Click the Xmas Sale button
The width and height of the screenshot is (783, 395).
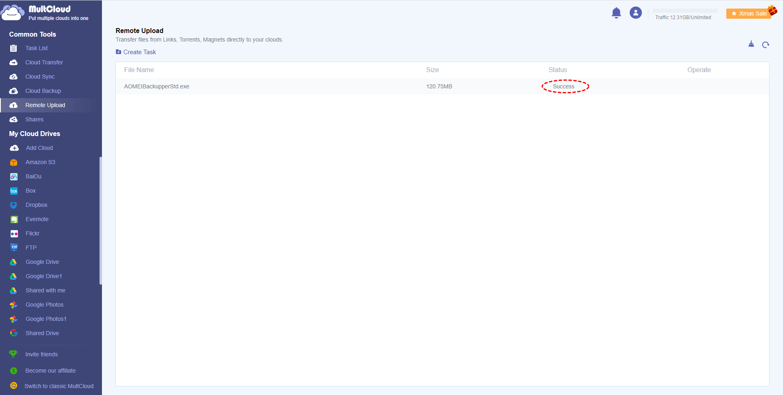pos(749,13)
